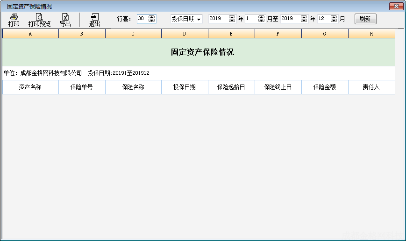Exit the window via 退出 icon
The width and height of the screenshot is (406, 241).
94,20
